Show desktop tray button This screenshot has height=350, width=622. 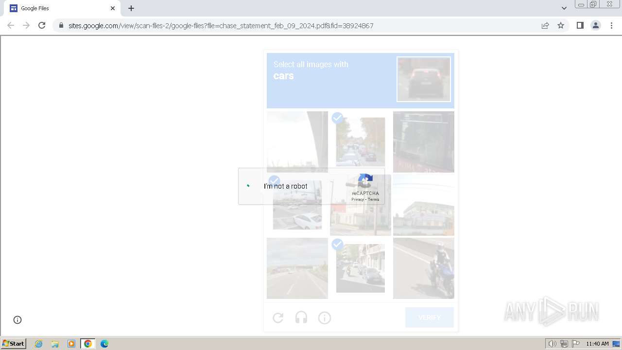pyautogui.click(x=617, y=344)
